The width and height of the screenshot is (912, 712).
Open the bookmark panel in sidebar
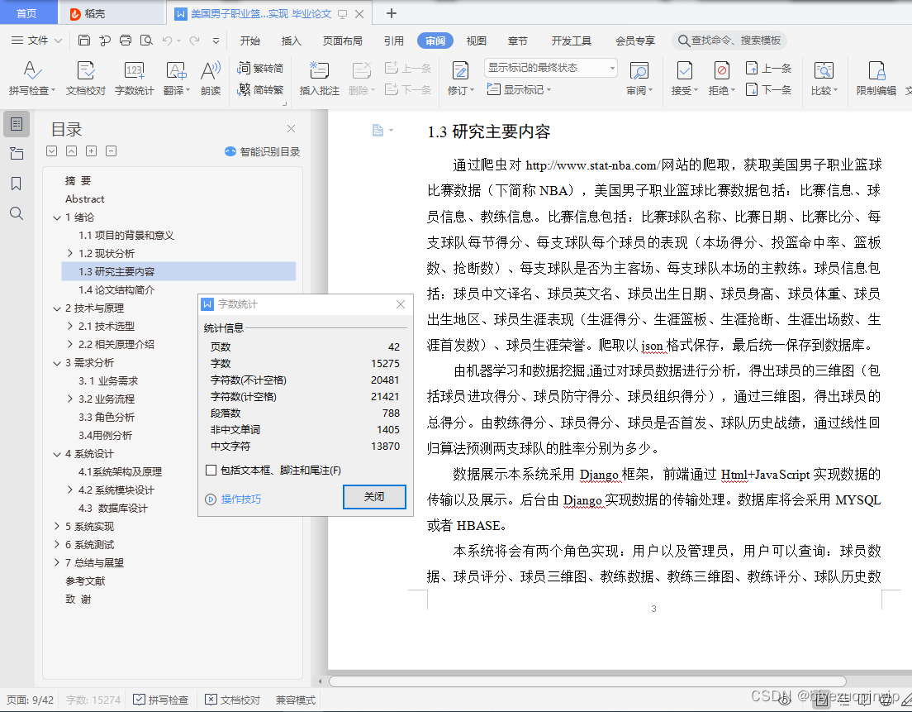(17, 184)
